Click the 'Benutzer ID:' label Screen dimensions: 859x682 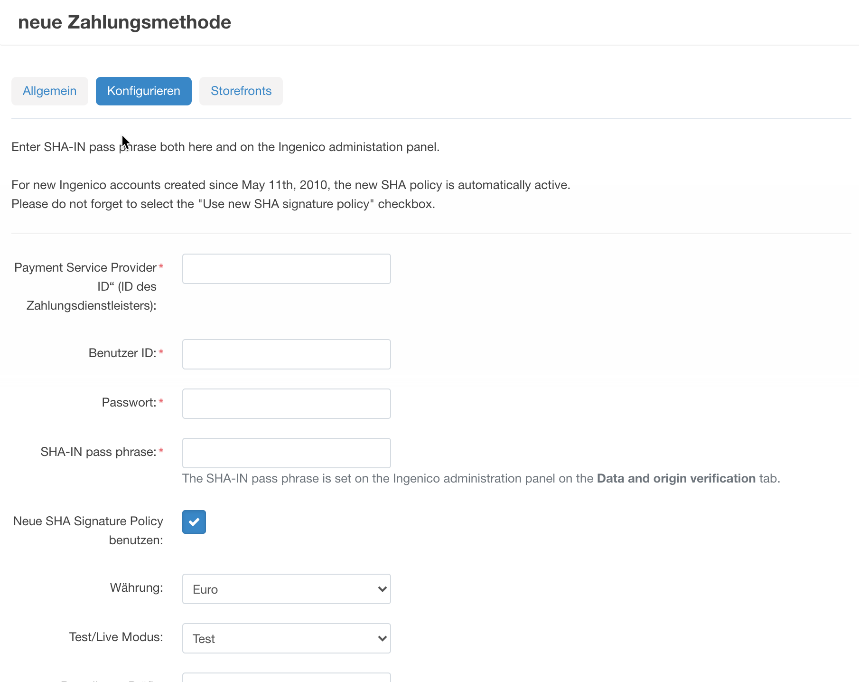[122, 353]
